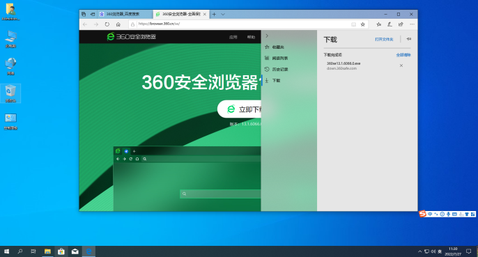478x257 pixels.
Task: Go to the browser home page icon
Action: click(118, 24)
